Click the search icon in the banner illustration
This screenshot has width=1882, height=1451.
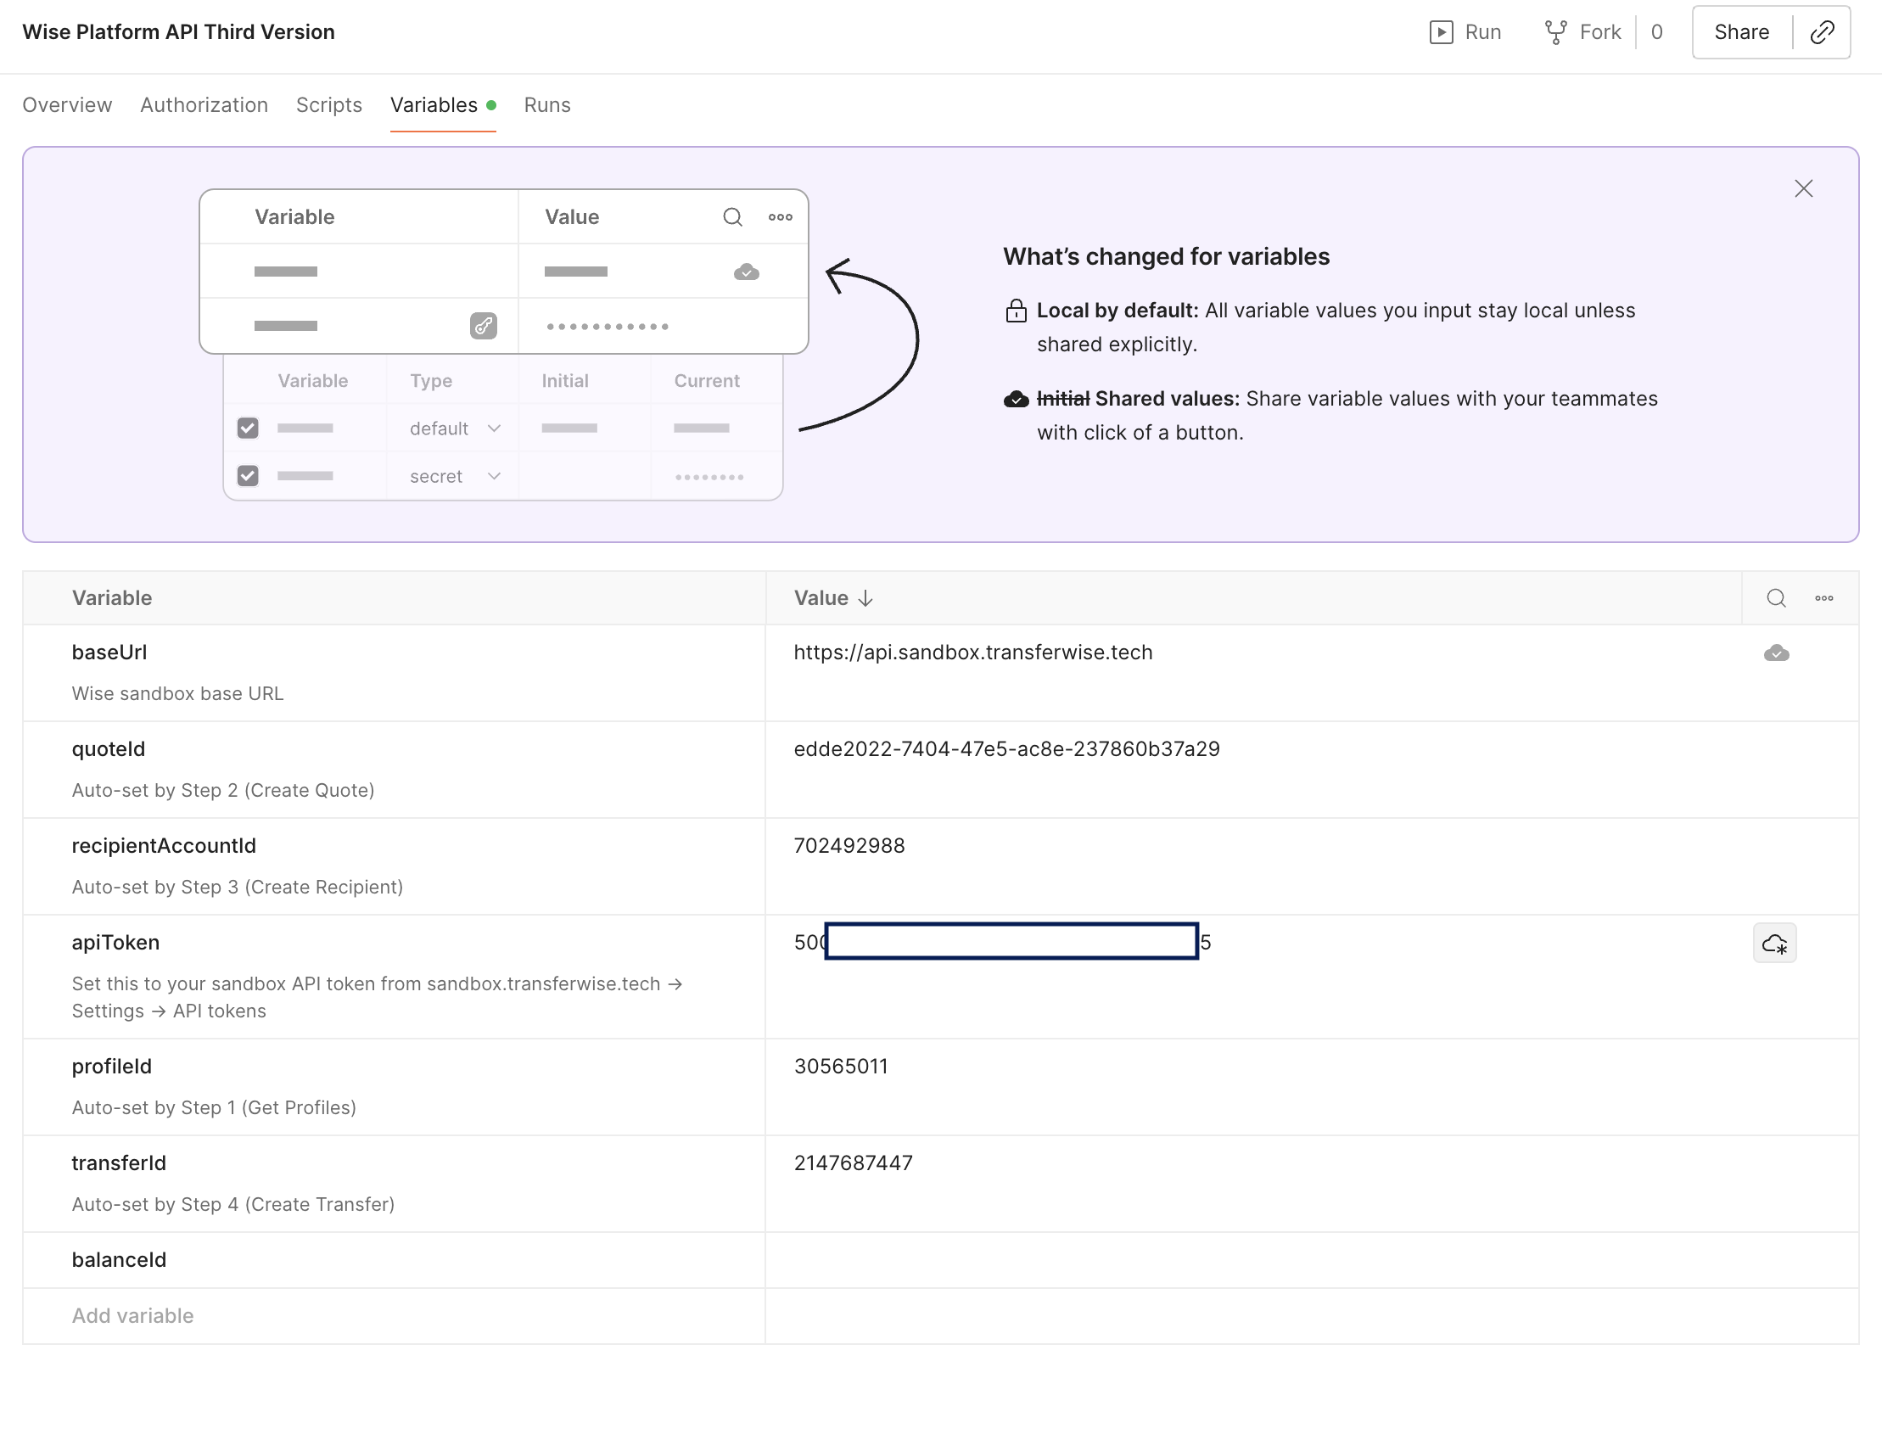(x=732, y=217)
